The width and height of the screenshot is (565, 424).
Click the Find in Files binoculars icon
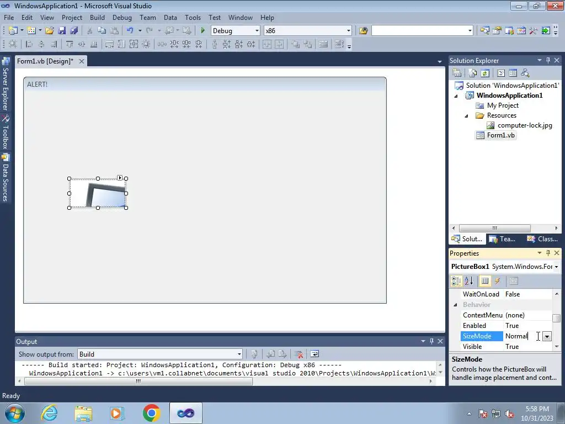point(363,31)
